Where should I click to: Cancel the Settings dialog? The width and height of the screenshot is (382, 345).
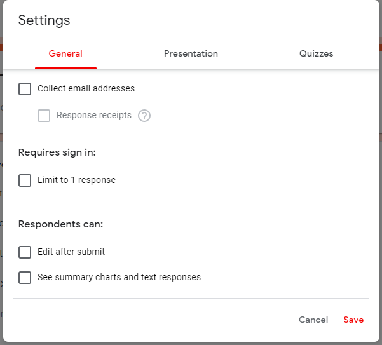tap(313, 320)
